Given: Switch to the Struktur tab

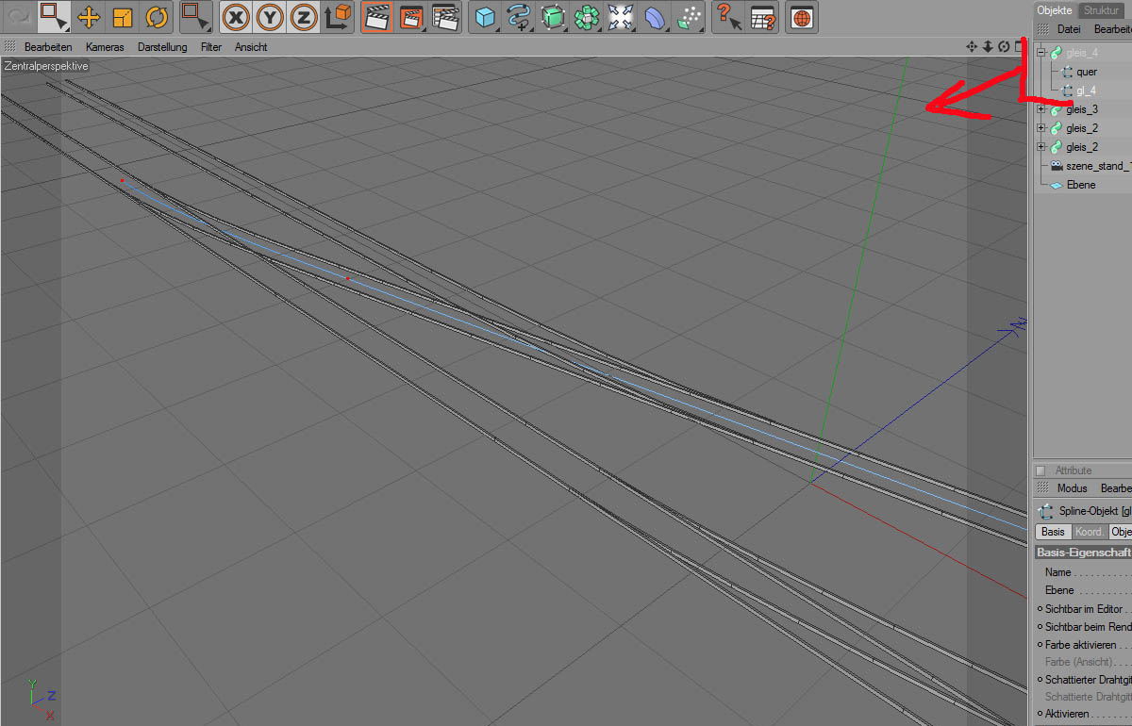Looking at the screenshot, I should tap(1101, 10).
